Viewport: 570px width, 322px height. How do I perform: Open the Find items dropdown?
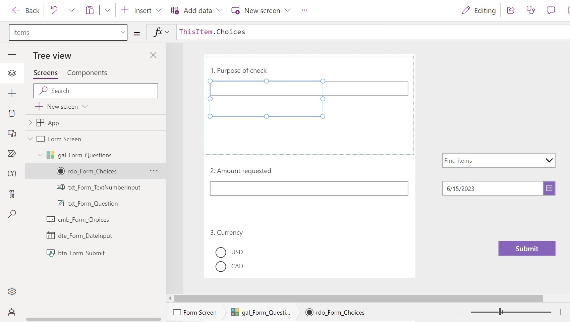tap(549, 160)
